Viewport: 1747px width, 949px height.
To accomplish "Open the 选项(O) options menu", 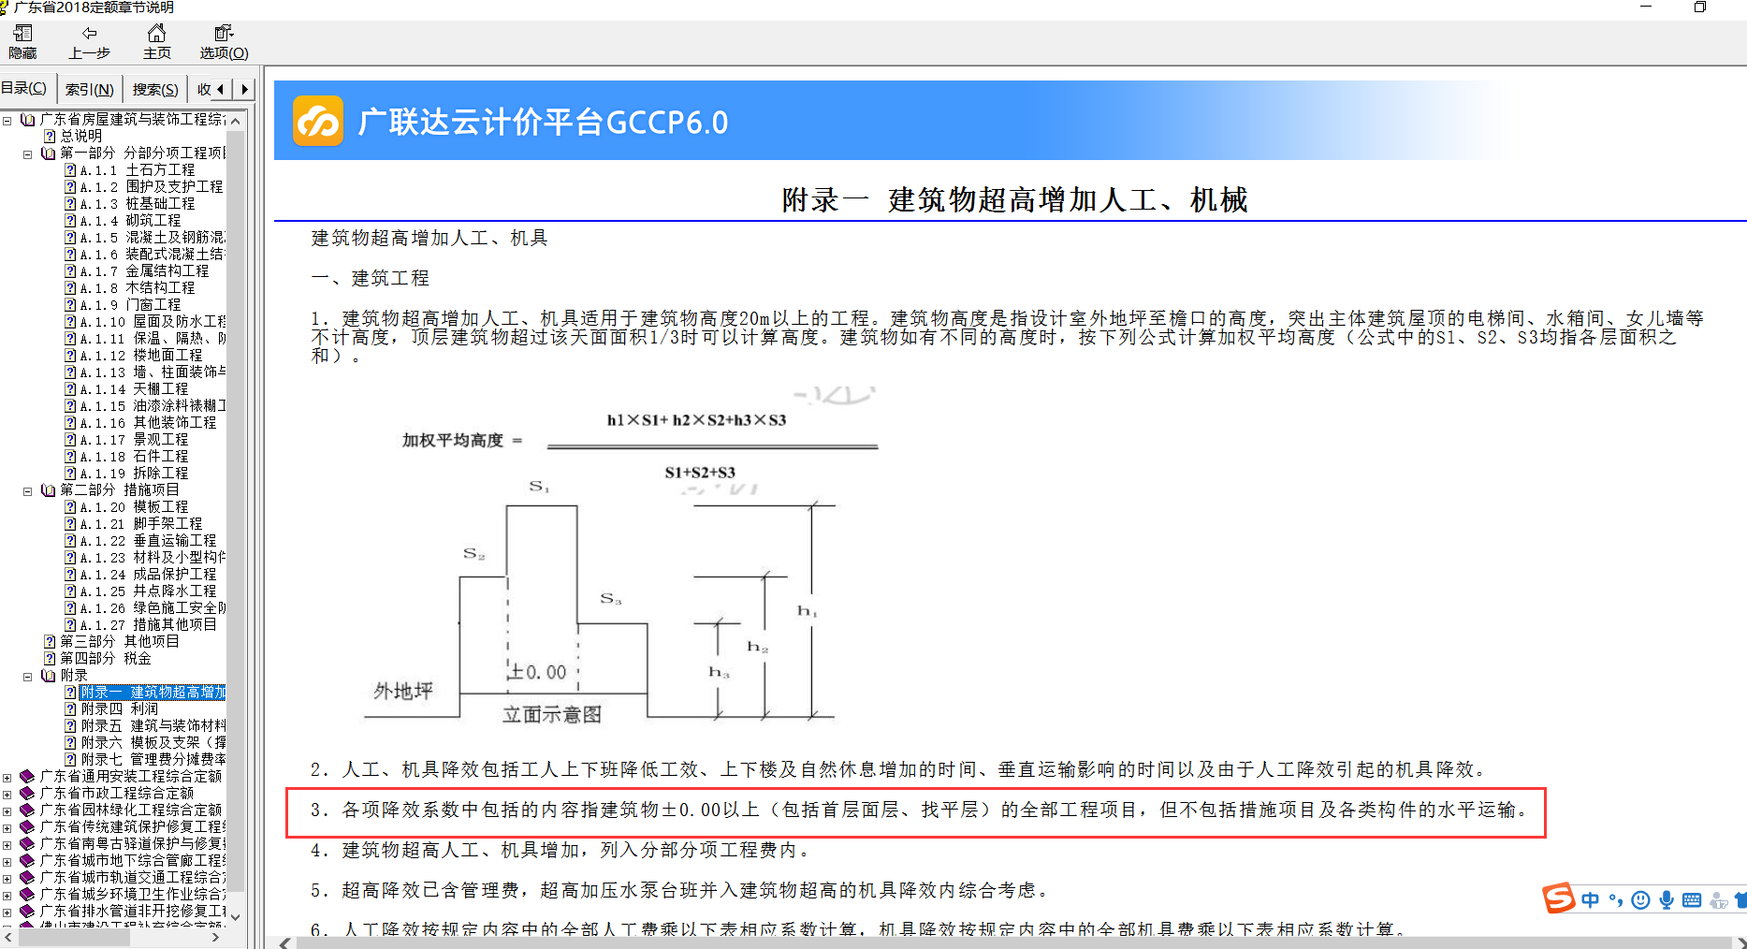I will click(x=224, y=43).
